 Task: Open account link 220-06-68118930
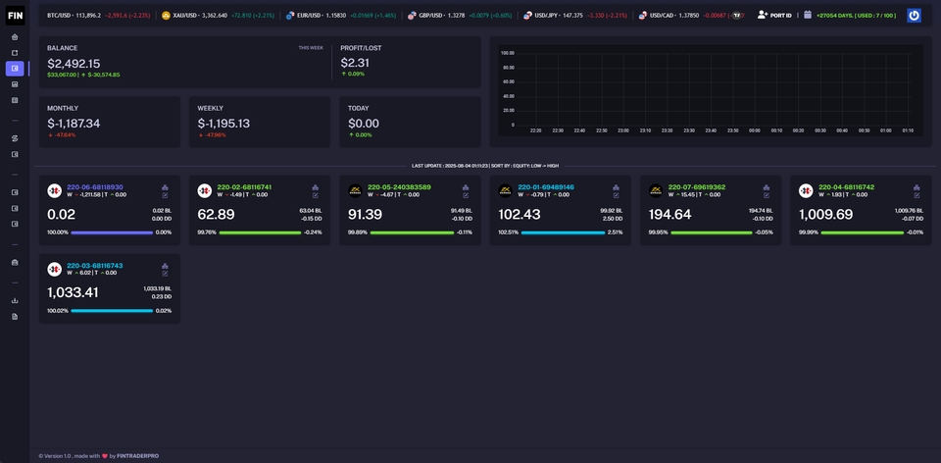(x=95, y=187)
